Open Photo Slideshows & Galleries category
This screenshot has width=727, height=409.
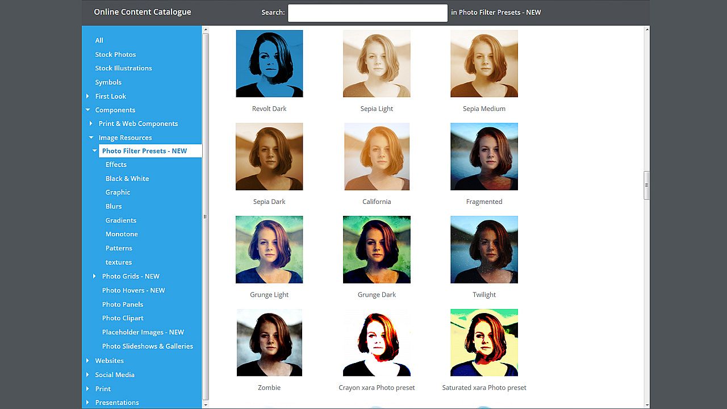point(148,347)
